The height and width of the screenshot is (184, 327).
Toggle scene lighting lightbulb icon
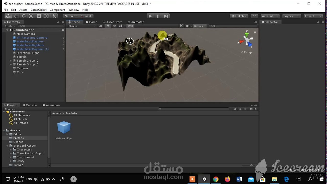[108, 26]
